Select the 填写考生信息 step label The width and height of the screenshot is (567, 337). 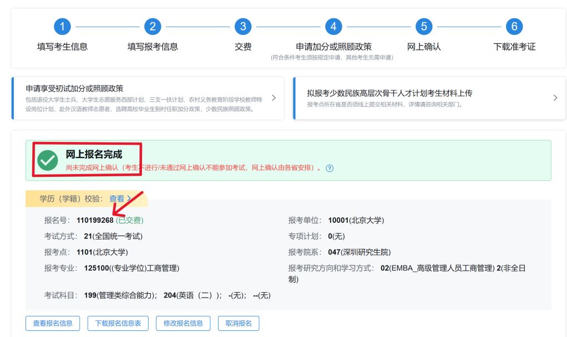(62, 47)
